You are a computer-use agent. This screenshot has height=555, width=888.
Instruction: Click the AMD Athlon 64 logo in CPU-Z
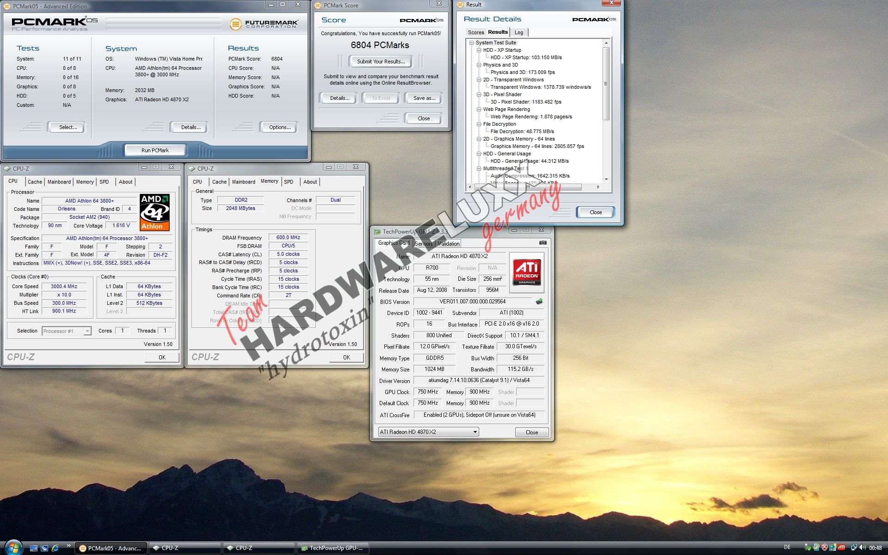click(154, 212)
